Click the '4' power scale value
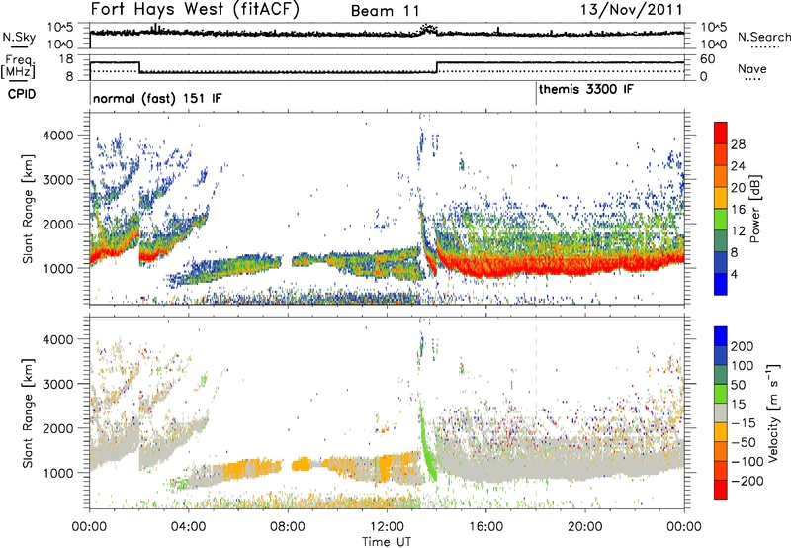Viewport: 791px width, 548px height. [735, 274]
